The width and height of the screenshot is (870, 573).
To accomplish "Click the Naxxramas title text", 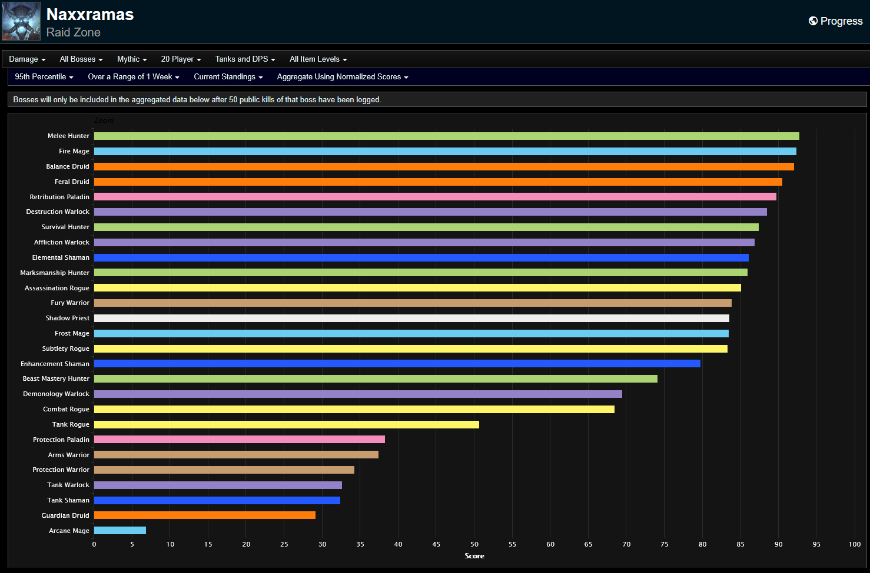I will coord(89,14).
